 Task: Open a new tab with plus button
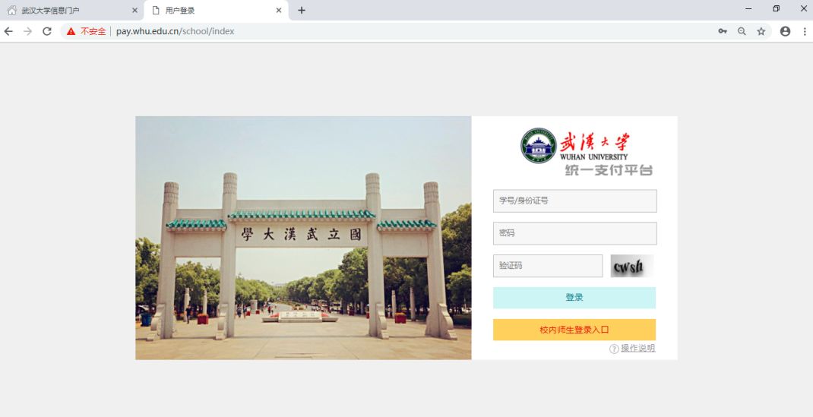tap(302, 10)
